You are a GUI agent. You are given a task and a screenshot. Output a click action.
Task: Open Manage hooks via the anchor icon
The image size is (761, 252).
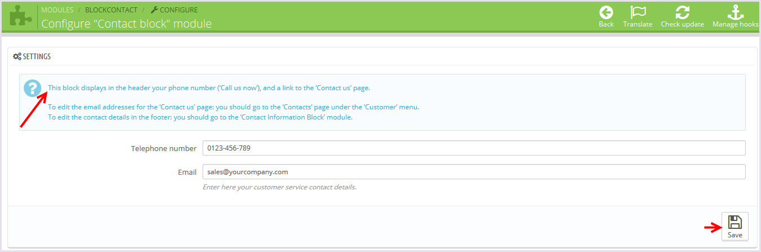[x=736, y=13]
